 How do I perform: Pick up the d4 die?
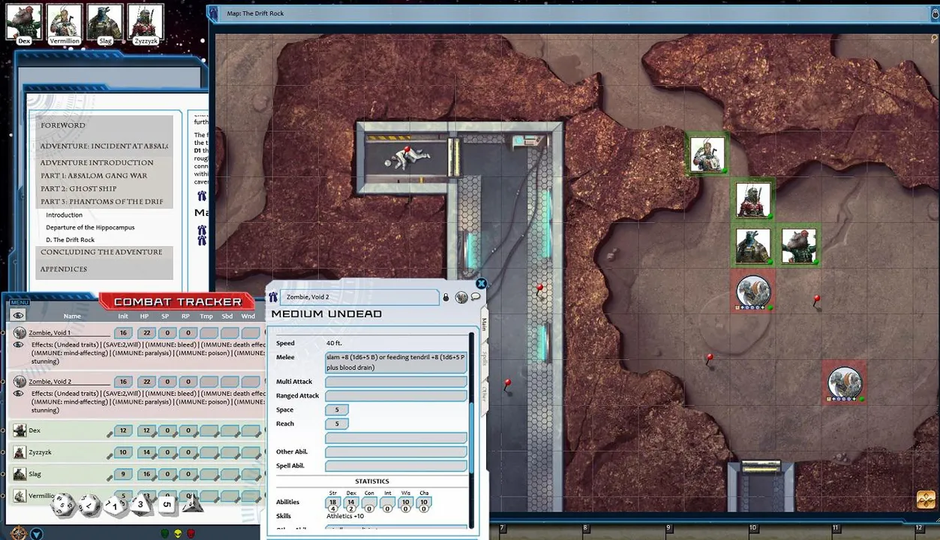tap(193, 502)
